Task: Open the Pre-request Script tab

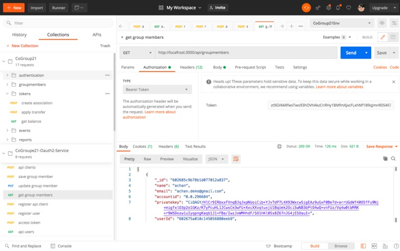Action: point(250,67)
